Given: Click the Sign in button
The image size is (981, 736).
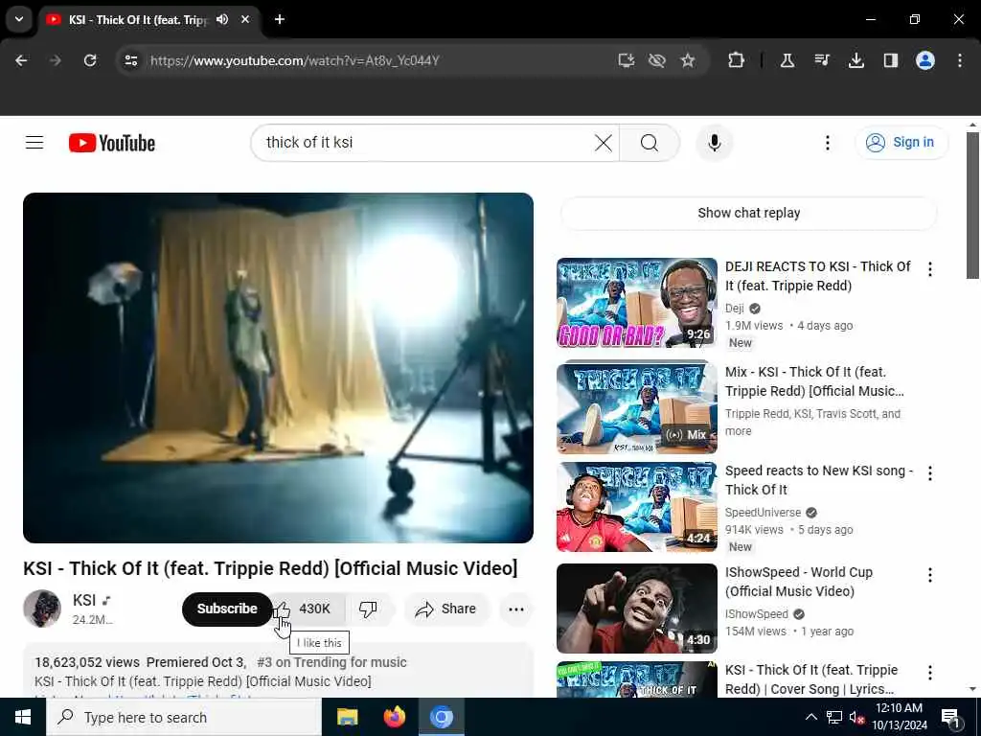Looking at the screenshot, I should click(901, 143).
